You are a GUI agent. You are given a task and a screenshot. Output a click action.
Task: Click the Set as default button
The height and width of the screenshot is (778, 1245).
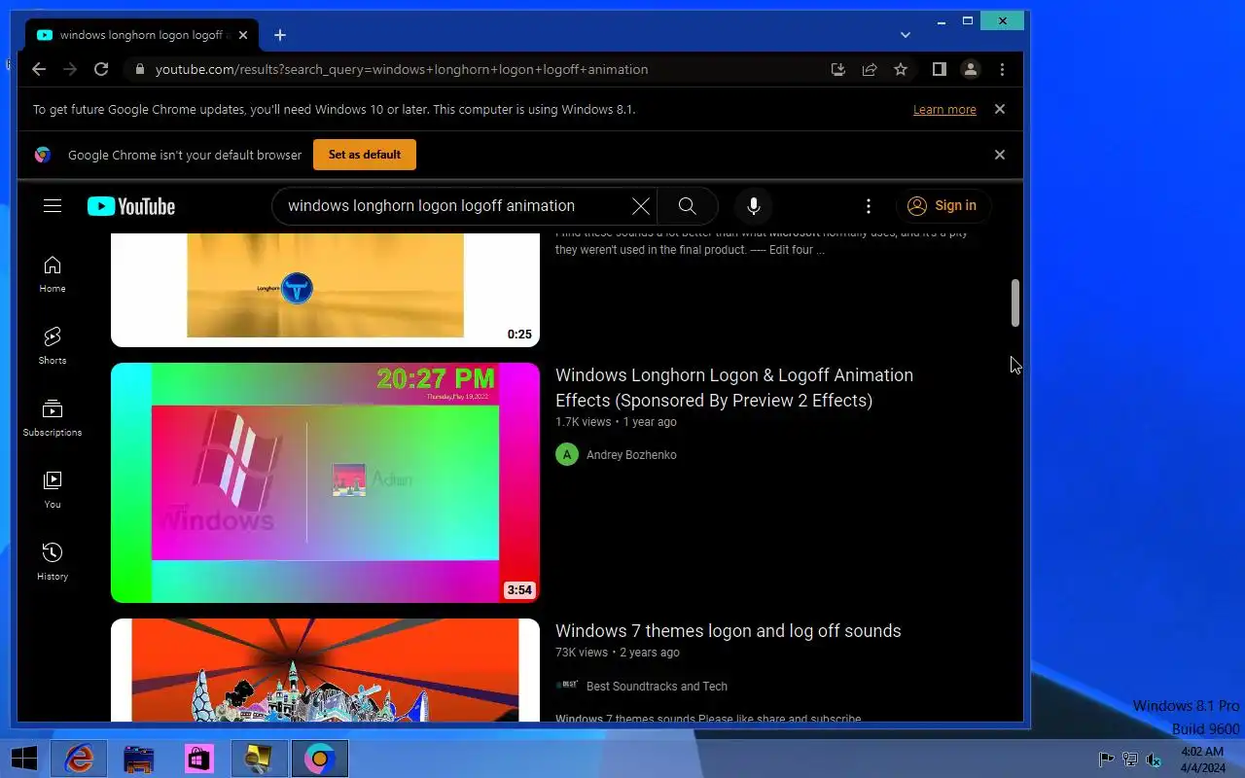point(365,155)
